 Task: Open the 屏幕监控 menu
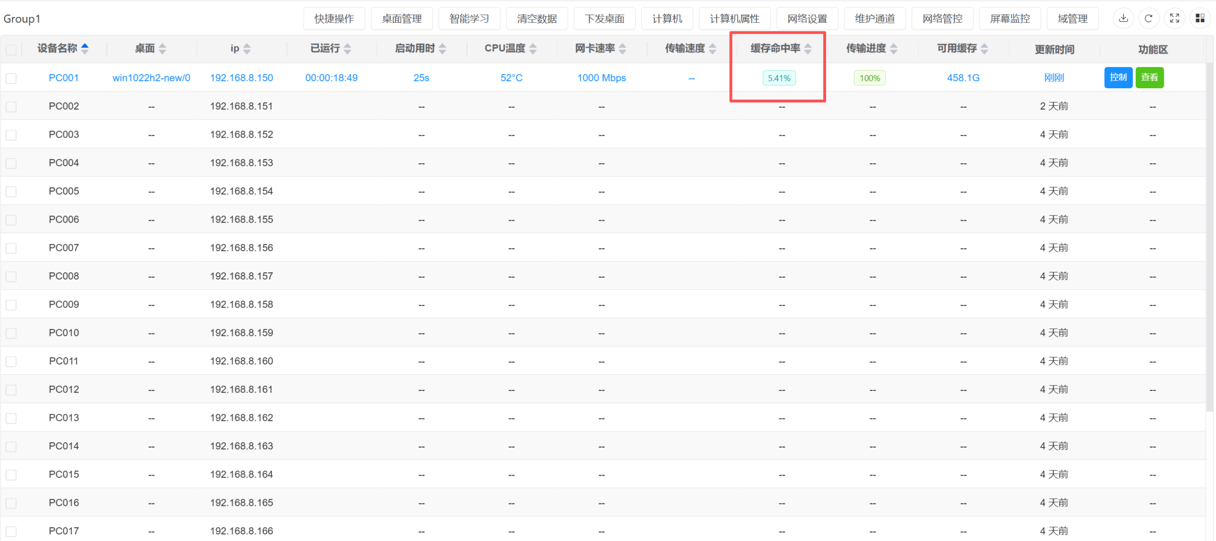(x=1010, y=19)
